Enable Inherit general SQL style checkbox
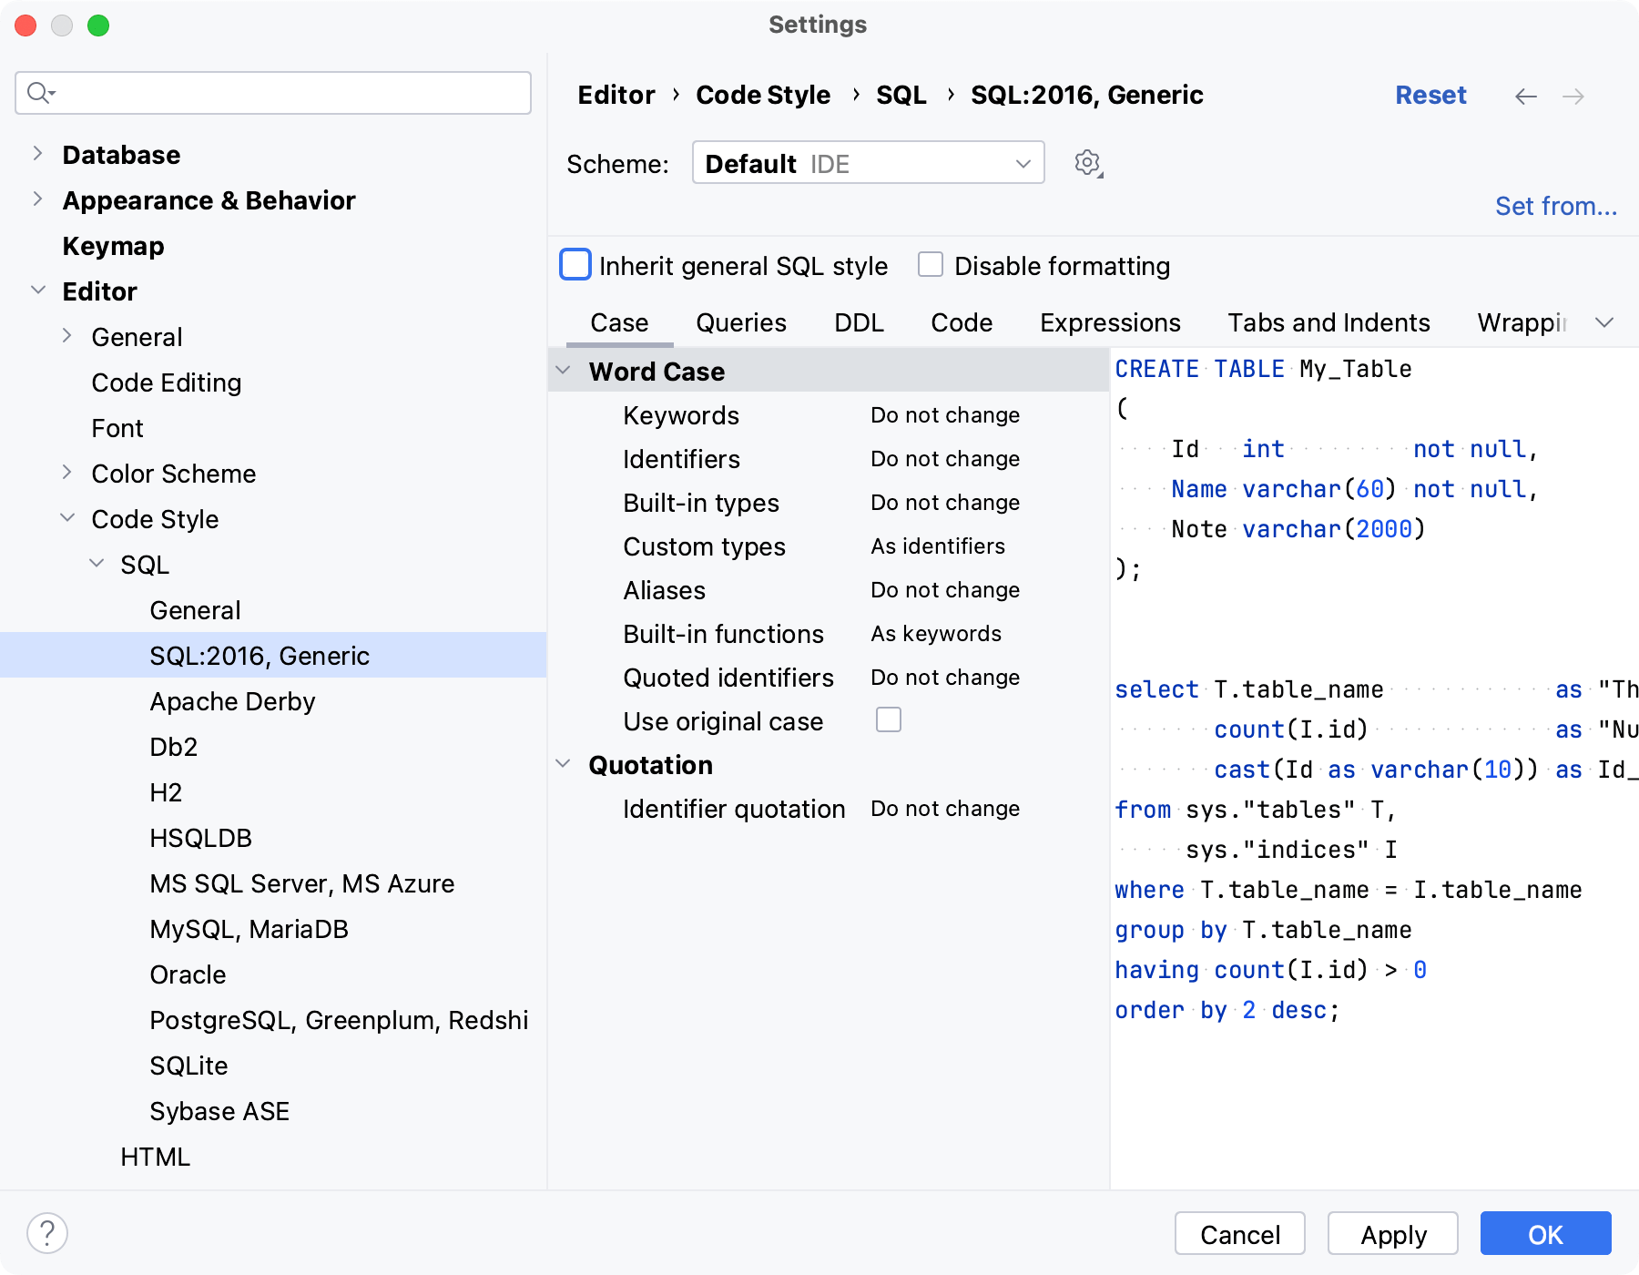1639x1275 pixels. click(575, 265)
